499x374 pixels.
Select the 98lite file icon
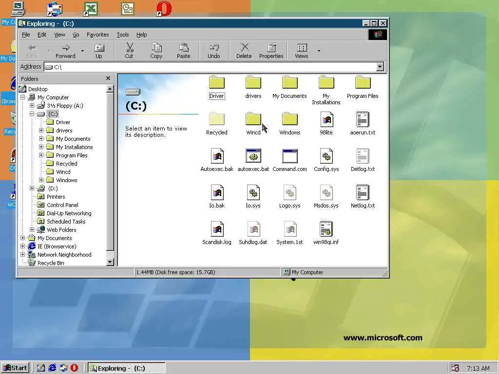tap(326, 119)
